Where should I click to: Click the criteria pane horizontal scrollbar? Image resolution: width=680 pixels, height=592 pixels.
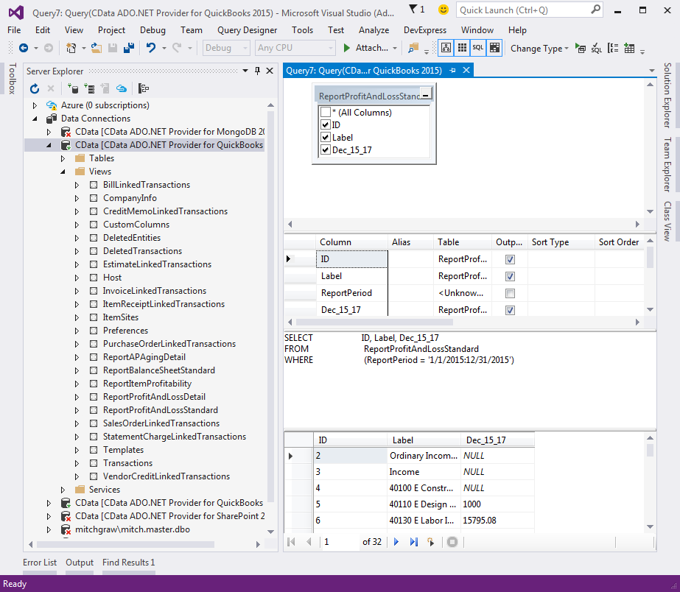[374, 322]
